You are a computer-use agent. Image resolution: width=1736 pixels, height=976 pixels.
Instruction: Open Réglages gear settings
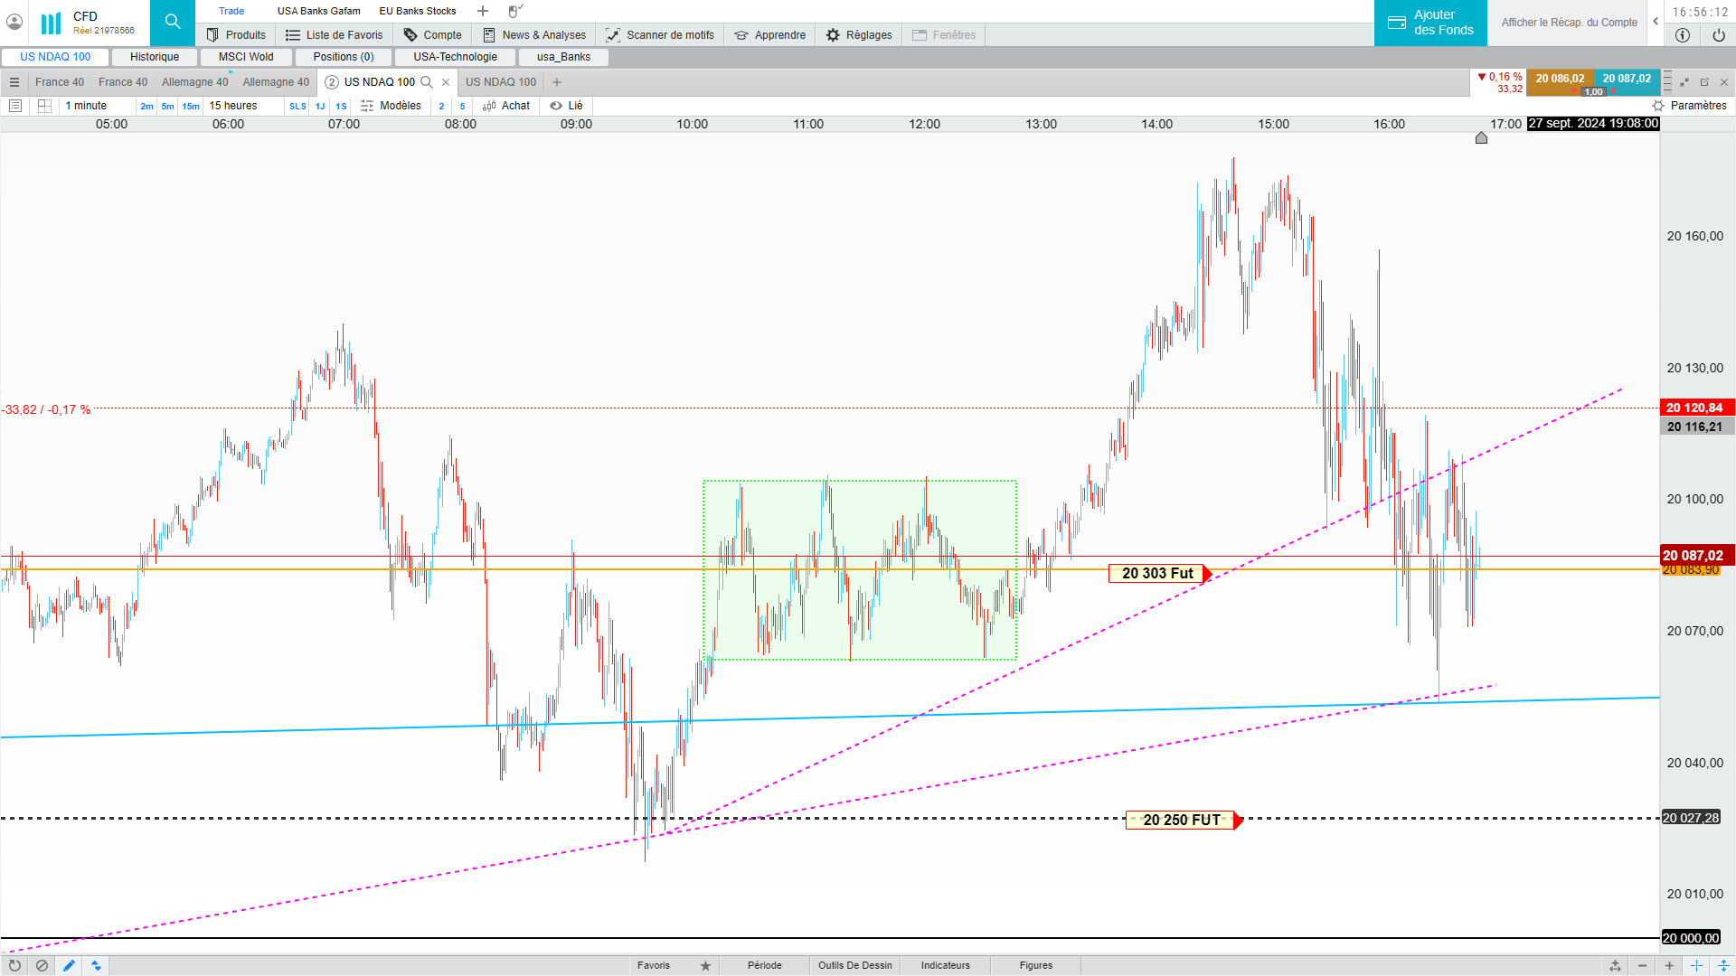pos(833,35)
